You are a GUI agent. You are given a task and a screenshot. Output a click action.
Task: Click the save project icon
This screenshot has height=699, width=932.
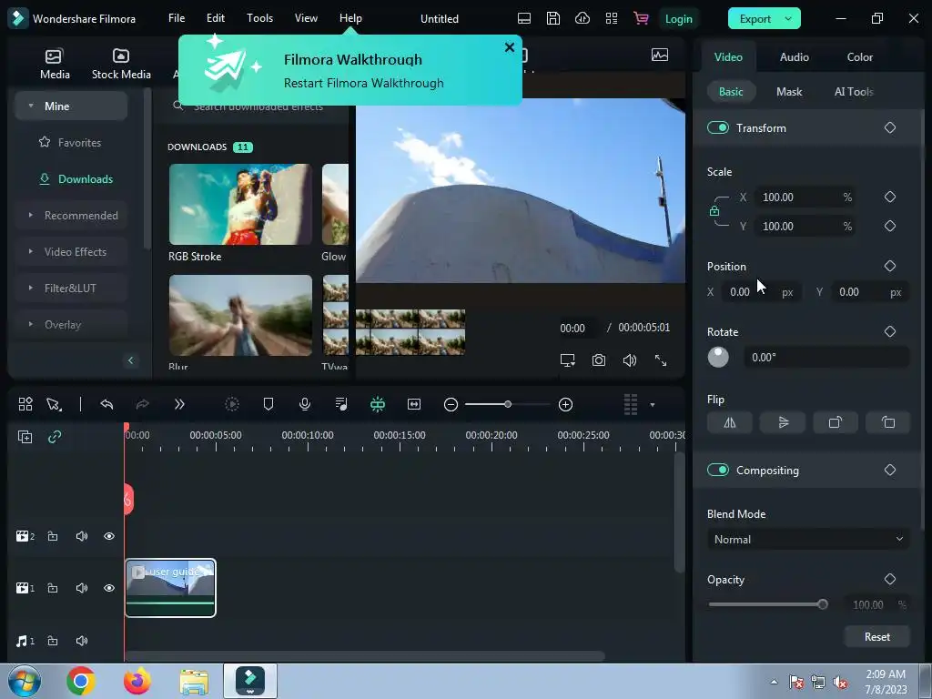coord(552,18)
